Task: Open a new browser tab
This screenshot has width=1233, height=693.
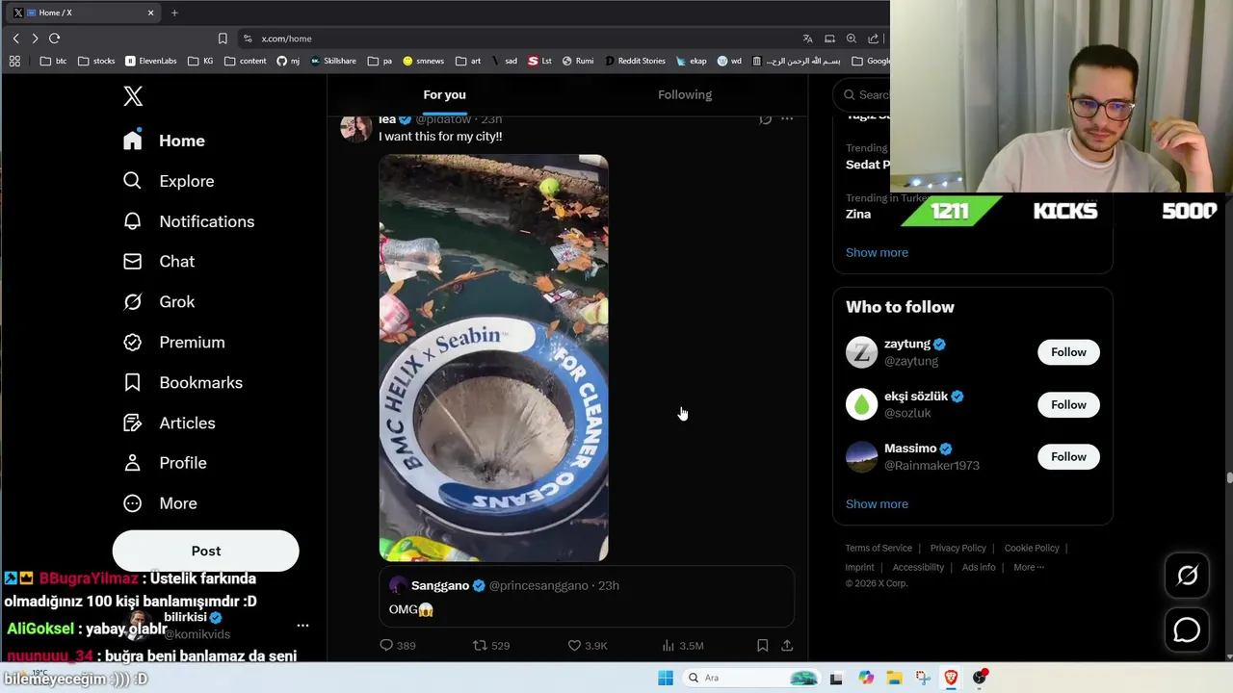Action: pyautogui.click(x=174, y=13)
